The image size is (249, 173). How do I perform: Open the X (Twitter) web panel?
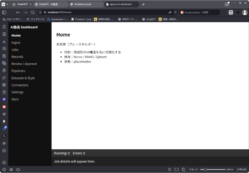[4, 136]
